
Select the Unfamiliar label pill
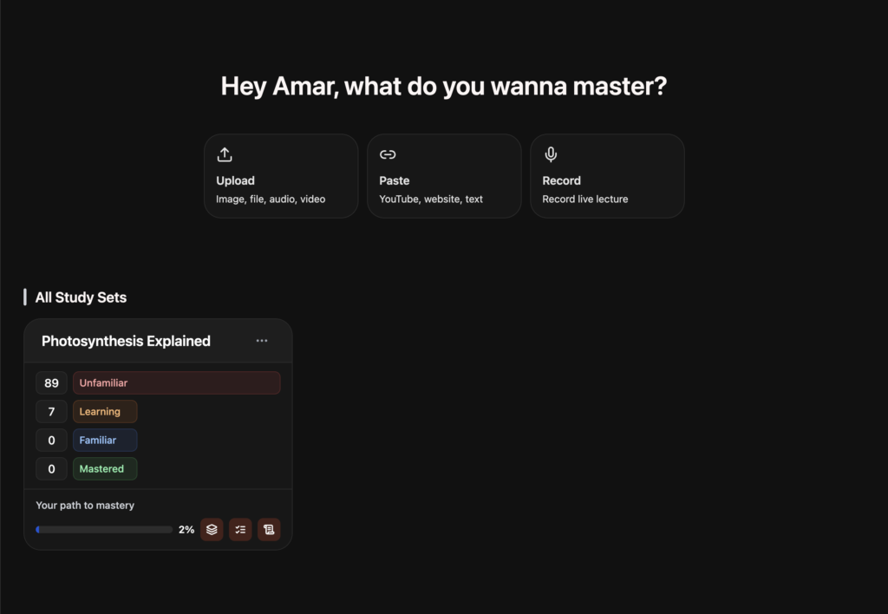(176, 382)
